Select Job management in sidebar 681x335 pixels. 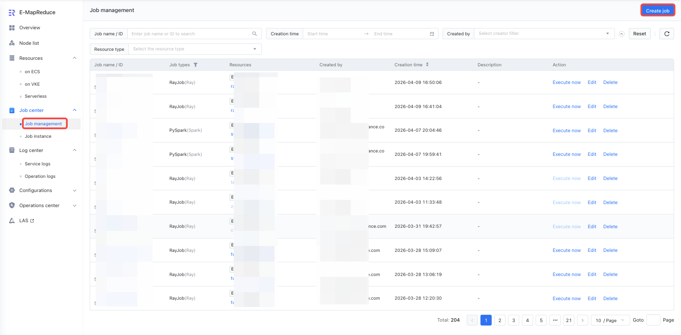[43, 124]
